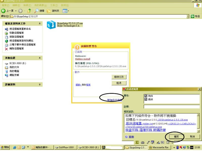Toggle the 裁決 checkbox
202x151 pixels.
(x=146, y=99)
